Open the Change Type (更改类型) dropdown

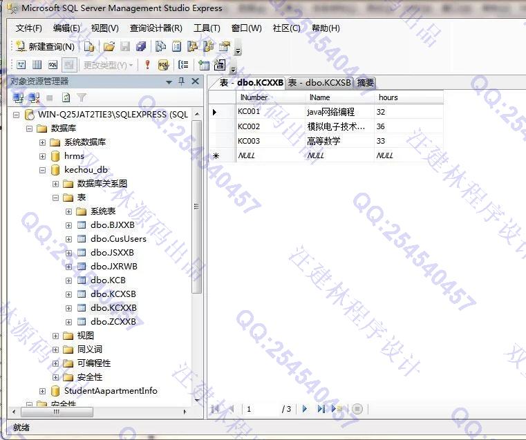click(x=108, y=65)
